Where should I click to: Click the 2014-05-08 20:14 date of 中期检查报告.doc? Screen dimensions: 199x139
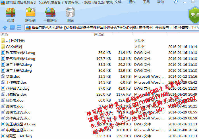[183, 130]
